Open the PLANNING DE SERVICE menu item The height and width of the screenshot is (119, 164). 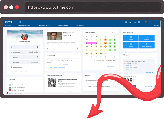coord(44,25)
